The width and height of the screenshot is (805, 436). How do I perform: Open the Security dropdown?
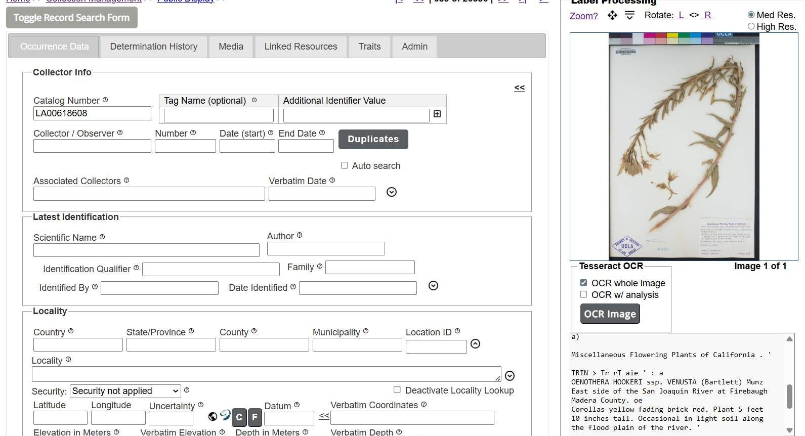tap(125, 391)
